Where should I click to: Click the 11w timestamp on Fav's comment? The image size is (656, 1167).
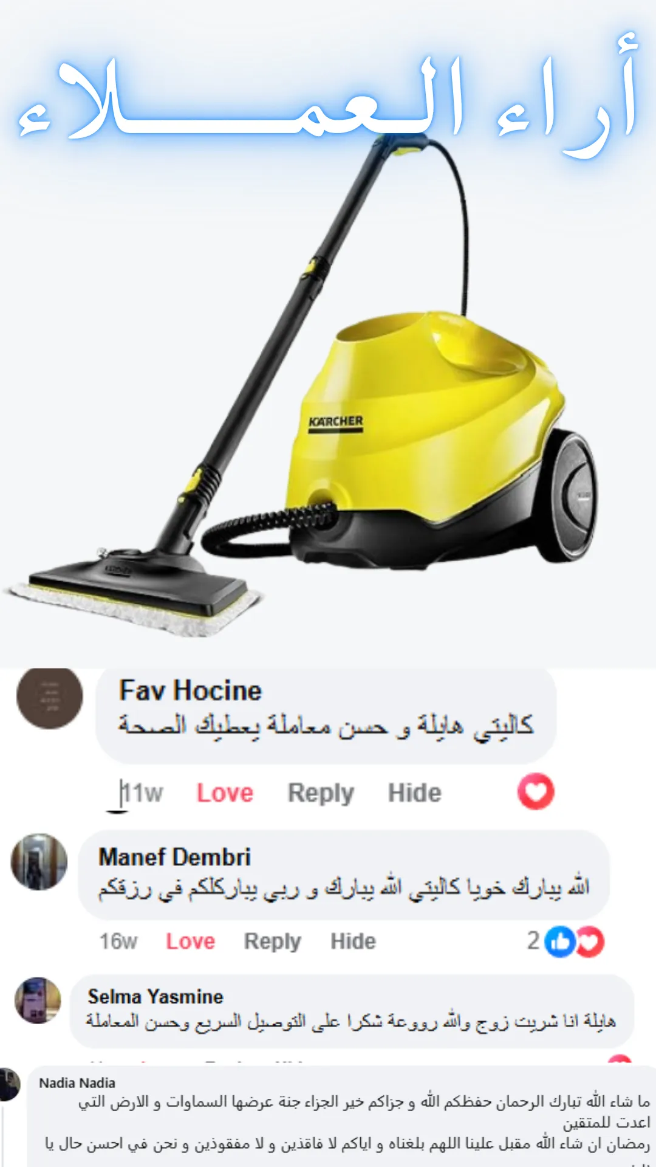click(142, 793)
